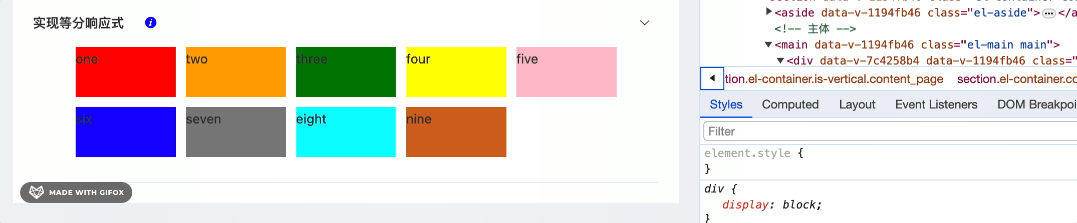This screenshot has width=1077, height=223.
Task: Click the blue info icon beside the title
Action: pos(151,22)
